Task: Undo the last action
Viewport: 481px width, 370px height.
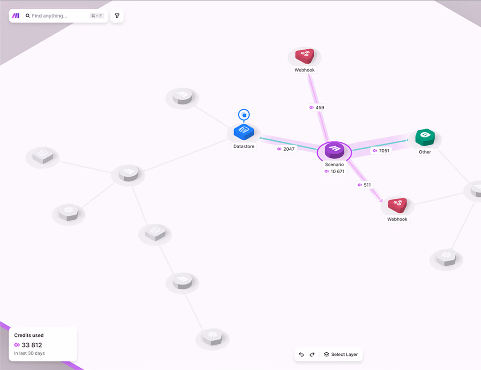Action: [x=301, y=354]
